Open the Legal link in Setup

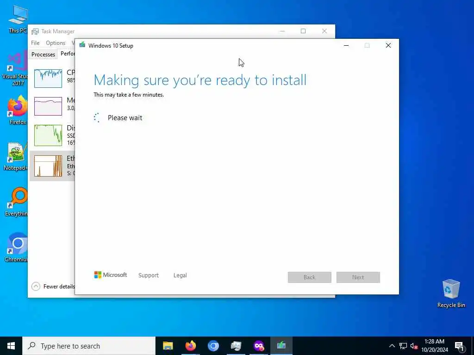click(180, 275)
